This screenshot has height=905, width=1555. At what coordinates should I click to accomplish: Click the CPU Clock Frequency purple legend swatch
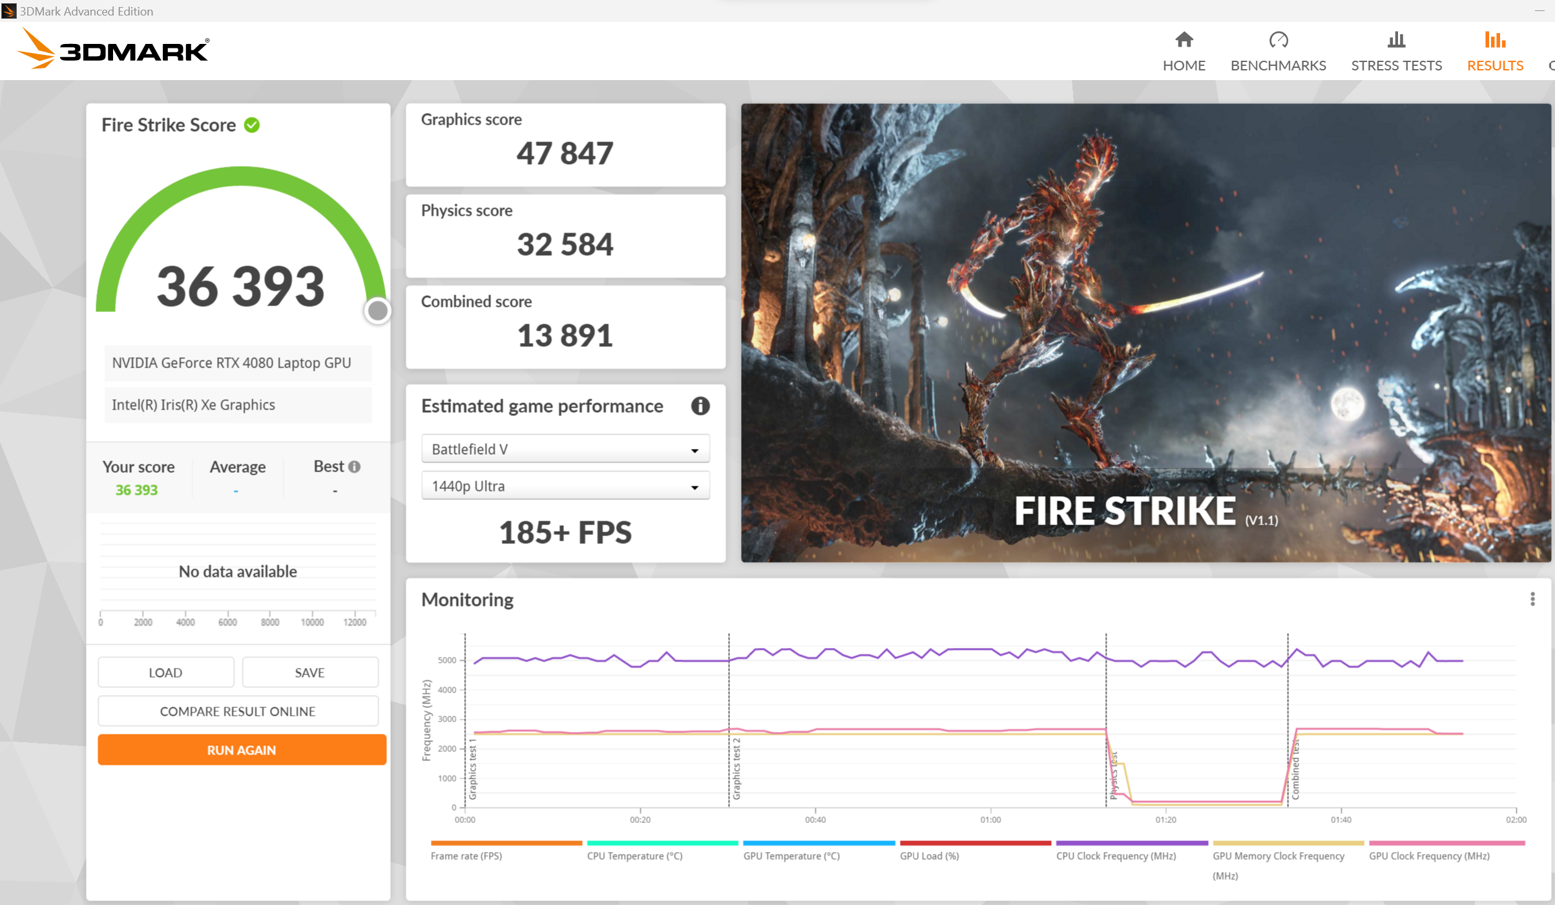pos(1131,843)
